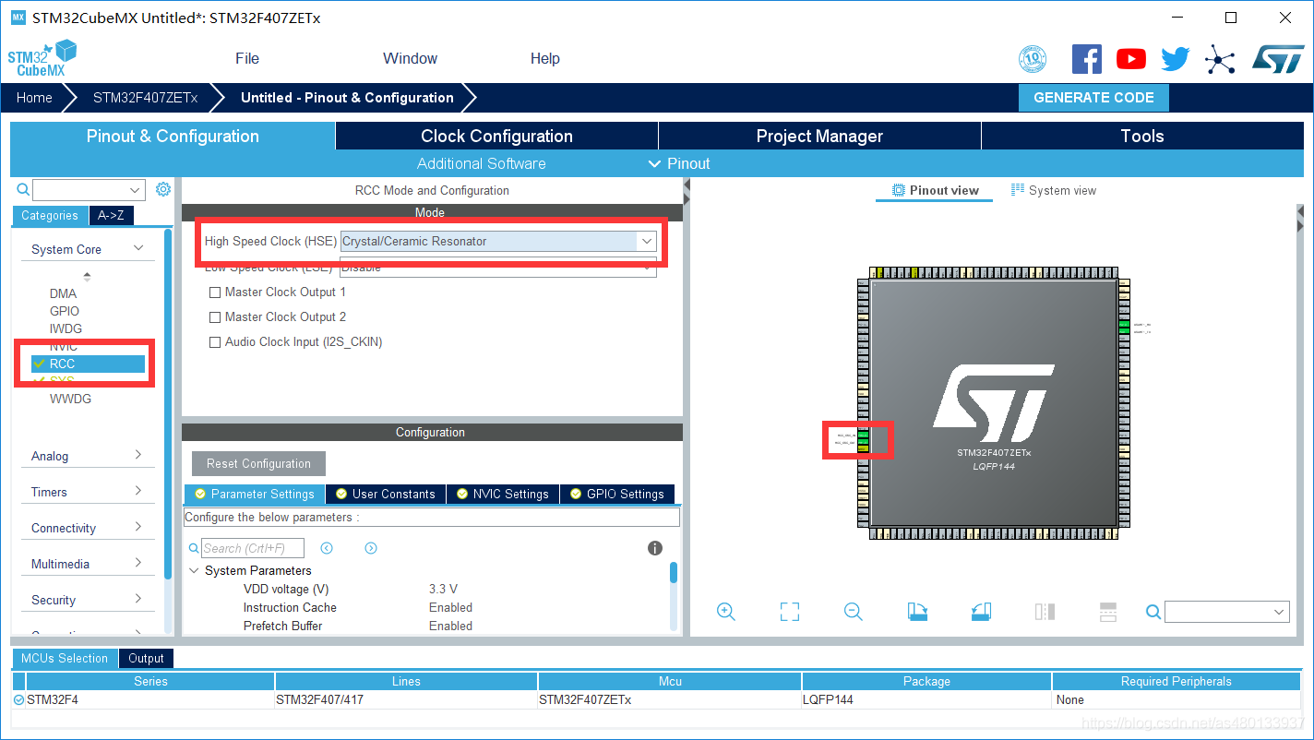Click the parameter Search (Ctrl+F) field
Screen dimensions: 1314x740
coord(253,548)
